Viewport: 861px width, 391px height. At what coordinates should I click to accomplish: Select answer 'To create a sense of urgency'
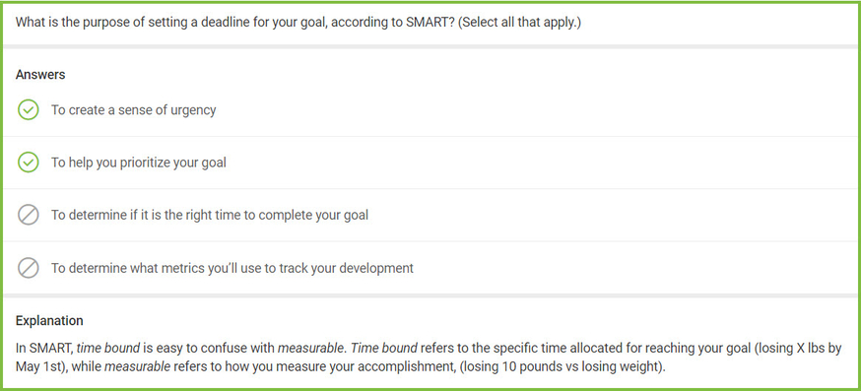[133, 110]
